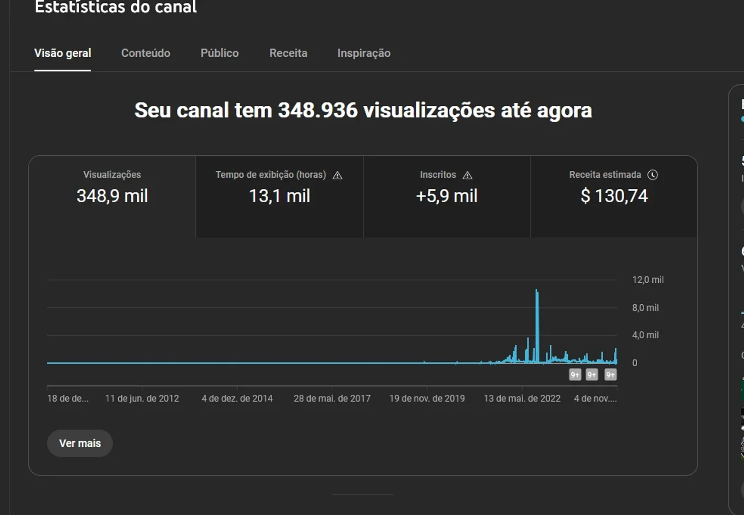The image size is (744, 515).
Task: Show the Receita estimada metric chart
Action: pyautogui.click(x=614, y=196)
